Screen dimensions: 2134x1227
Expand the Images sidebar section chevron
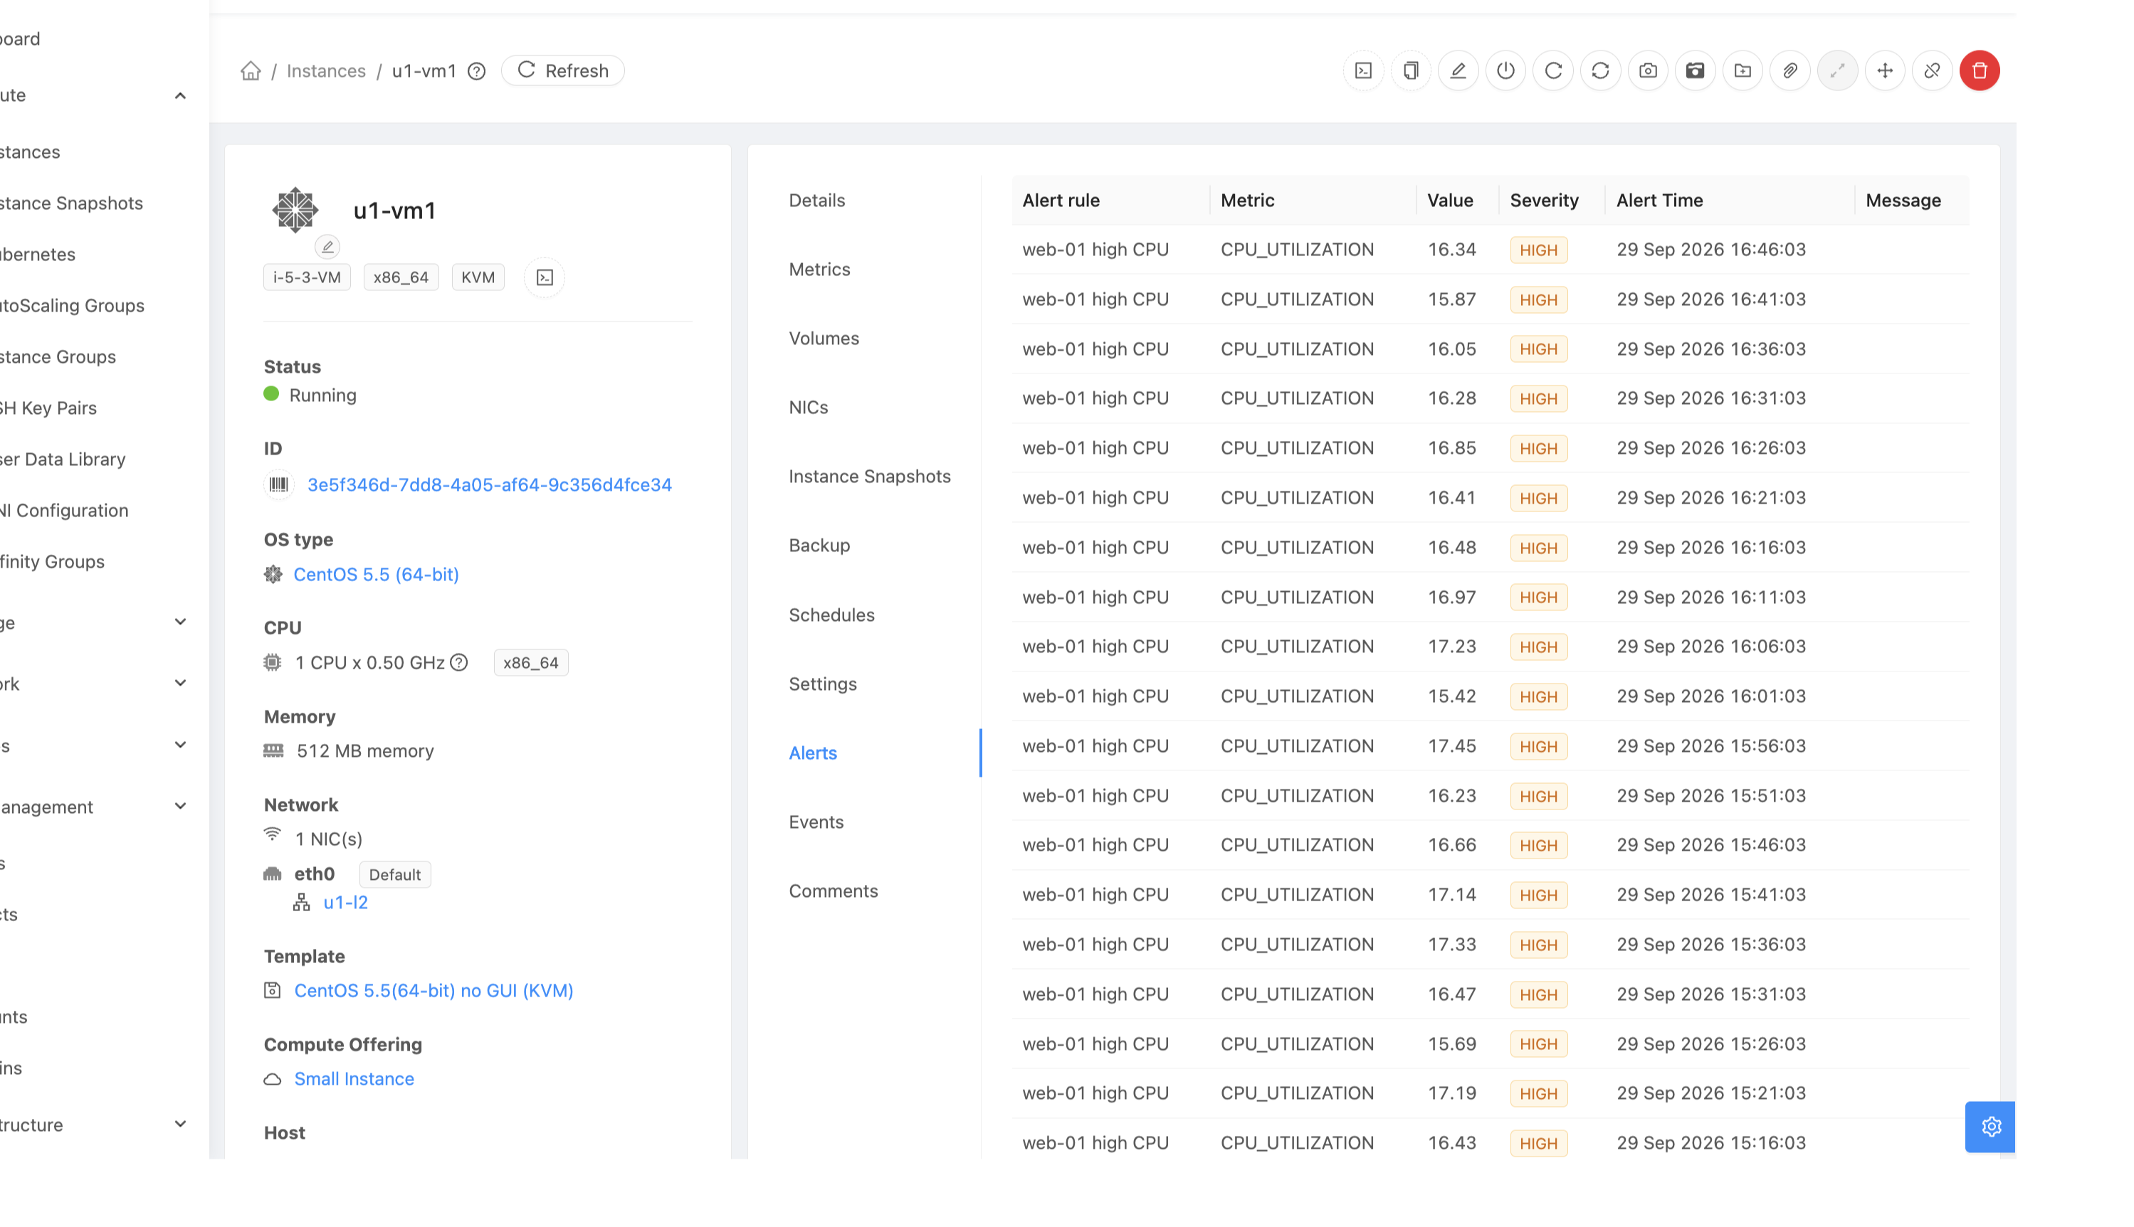180,745
